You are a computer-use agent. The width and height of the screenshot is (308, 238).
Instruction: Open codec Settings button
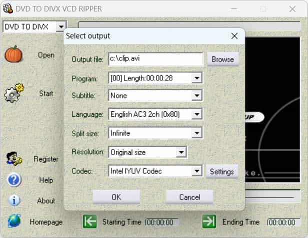[222, 172]
